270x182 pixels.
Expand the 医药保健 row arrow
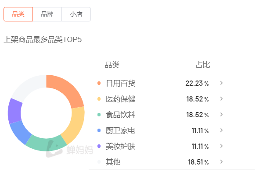(x=221, y=99)
